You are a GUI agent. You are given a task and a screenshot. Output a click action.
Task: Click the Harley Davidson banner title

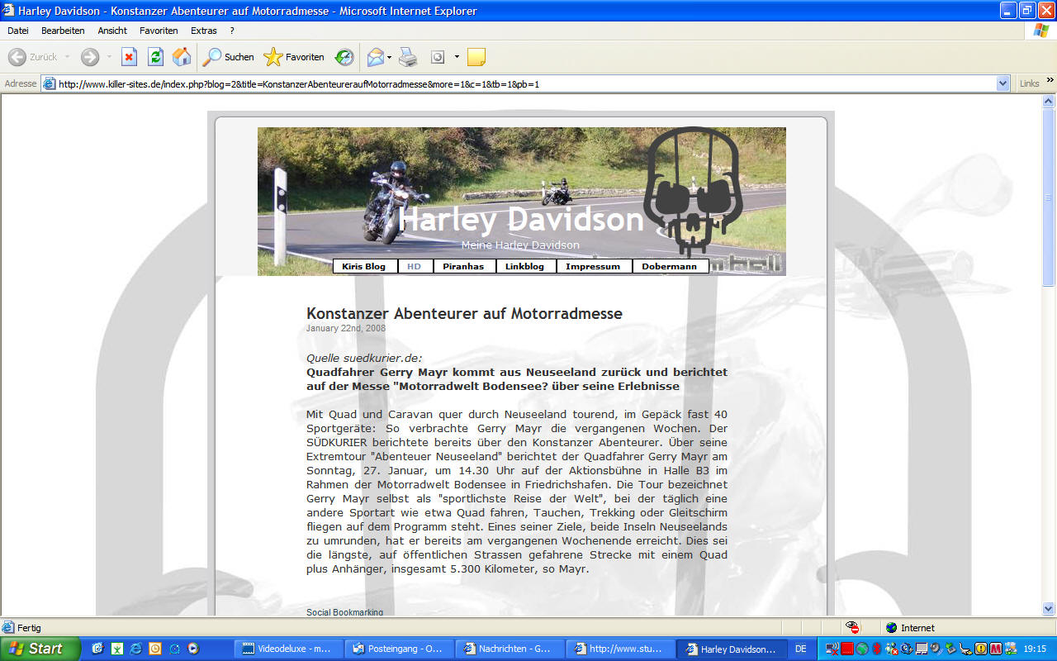(521, 220)
